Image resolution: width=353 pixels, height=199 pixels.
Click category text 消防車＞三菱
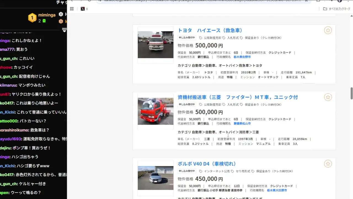[249, 132]
